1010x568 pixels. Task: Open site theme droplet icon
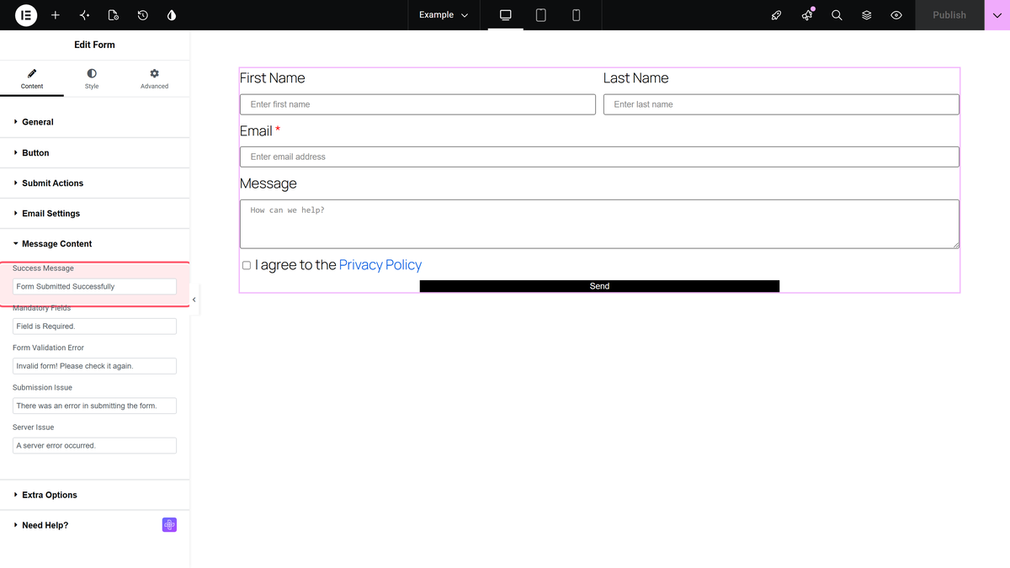pos(172,15)
